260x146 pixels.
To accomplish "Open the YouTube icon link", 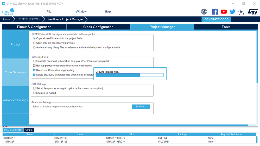I will coord(224,12).
